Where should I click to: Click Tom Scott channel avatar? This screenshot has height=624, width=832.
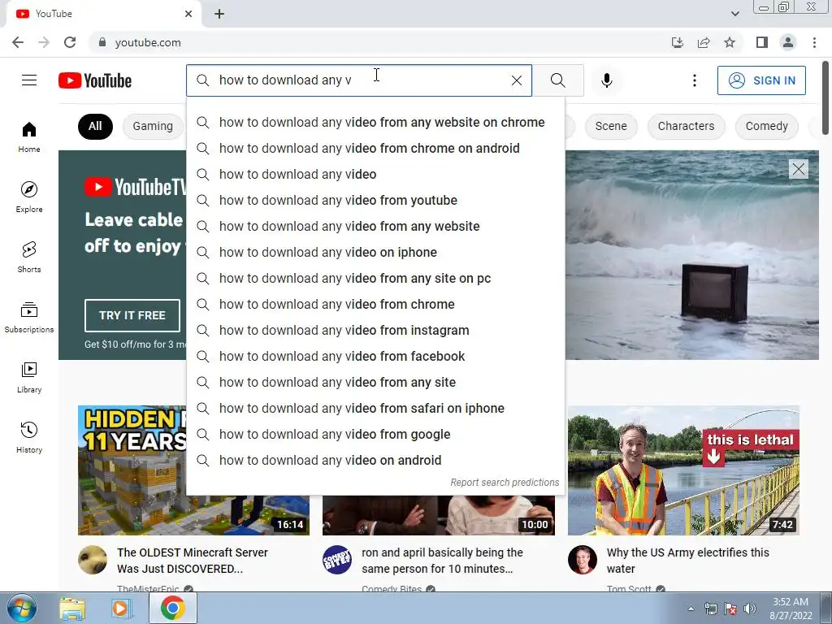click(x=582, y=559)
